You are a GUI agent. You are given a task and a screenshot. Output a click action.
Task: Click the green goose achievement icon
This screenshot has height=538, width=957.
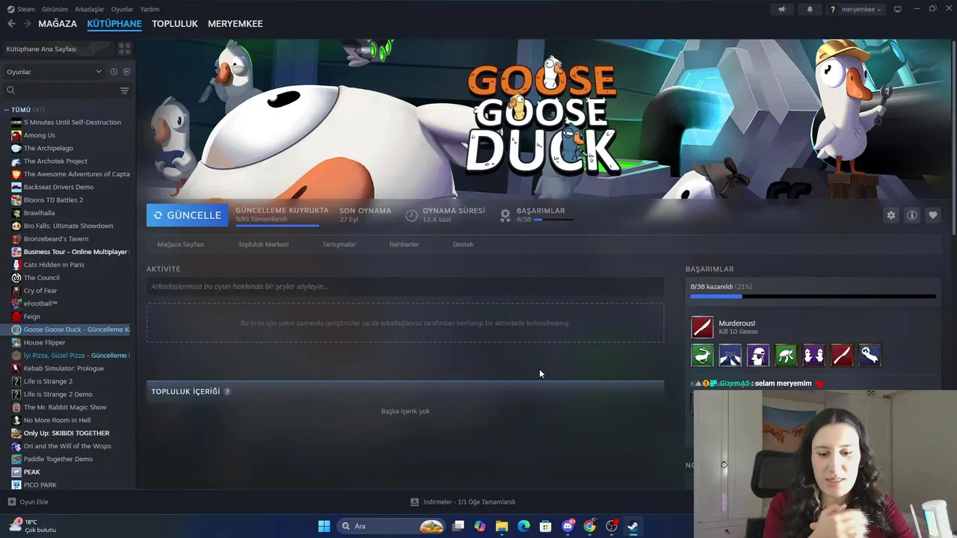point(702,355)
